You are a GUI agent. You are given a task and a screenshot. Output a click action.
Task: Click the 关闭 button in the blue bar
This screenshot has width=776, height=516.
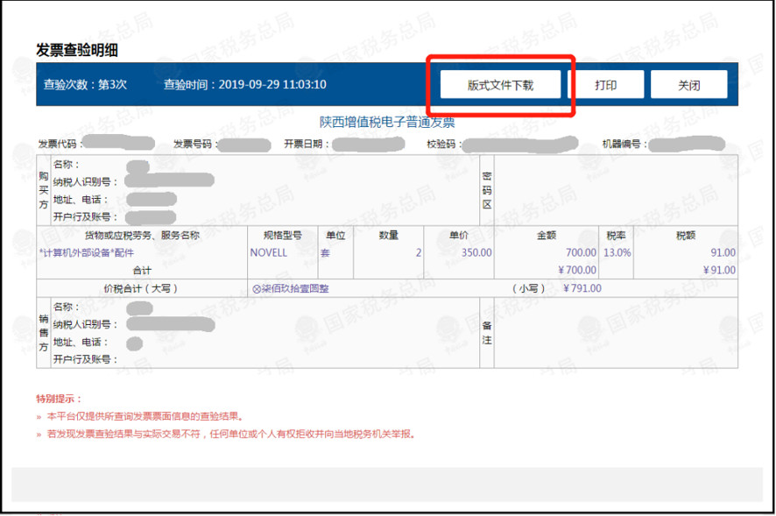click(688, 85)
